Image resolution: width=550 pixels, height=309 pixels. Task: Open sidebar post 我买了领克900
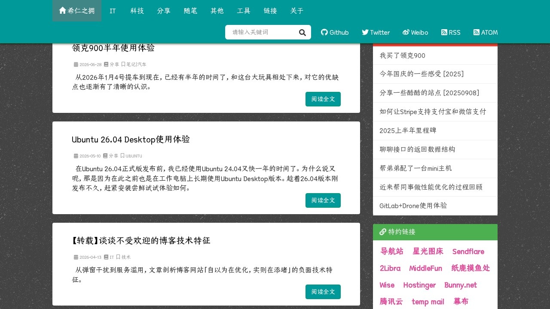click(x=403, y=55)
